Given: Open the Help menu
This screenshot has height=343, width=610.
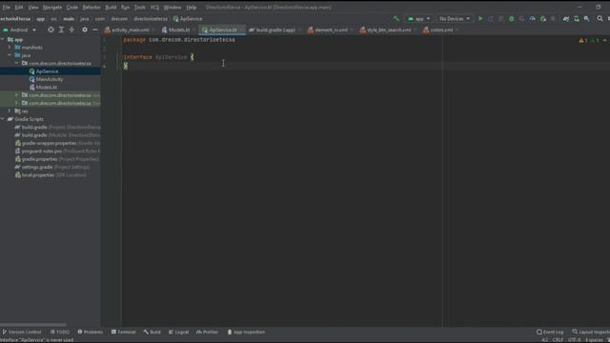Looking at the screenshot, I should (191, 8).
